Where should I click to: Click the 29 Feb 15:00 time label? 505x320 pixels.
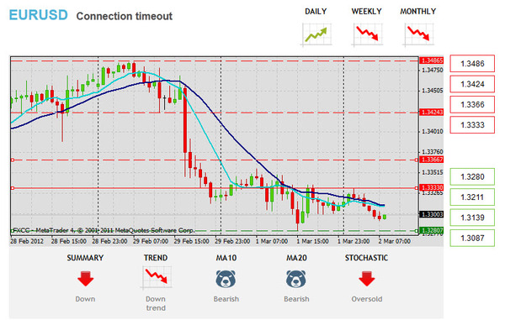192,241
